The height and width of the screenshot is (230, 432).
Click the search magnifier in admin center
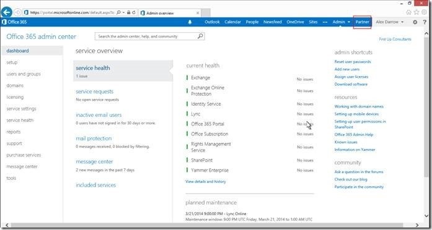(200, 36)
